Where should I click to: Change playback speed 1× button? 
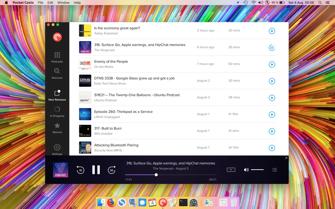tap(231, 170)
